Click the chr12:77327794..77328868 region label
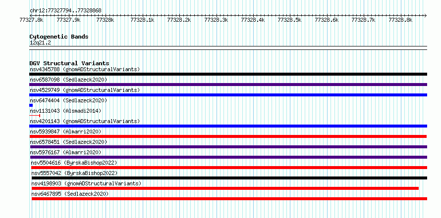 (x=65, y=11)
